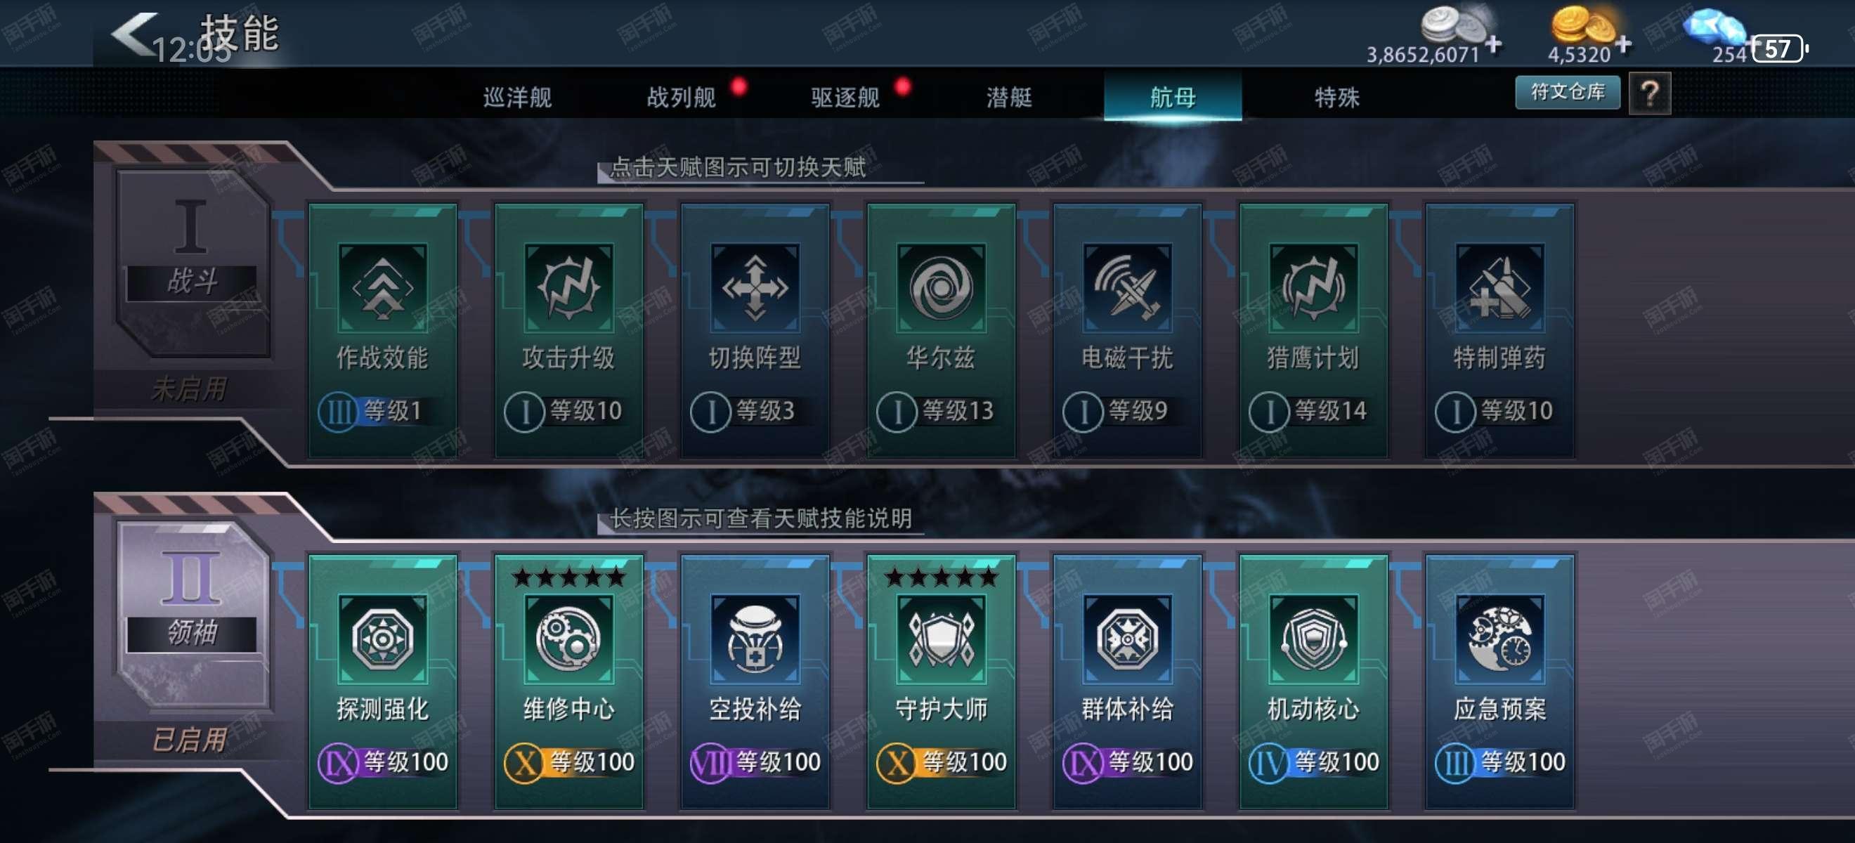1855x843 pixels.
Task: Select the 电磁干扰 jamming icon
Action: tap(1127, 287)
